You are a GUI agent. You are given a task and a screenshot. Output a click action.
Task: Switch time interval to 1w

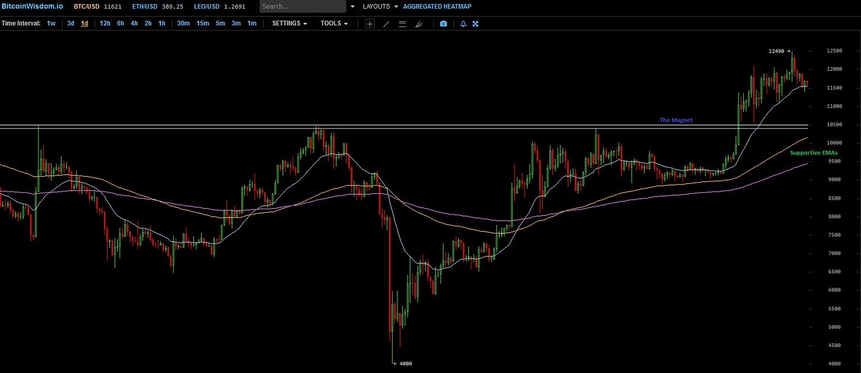(51, 24)
